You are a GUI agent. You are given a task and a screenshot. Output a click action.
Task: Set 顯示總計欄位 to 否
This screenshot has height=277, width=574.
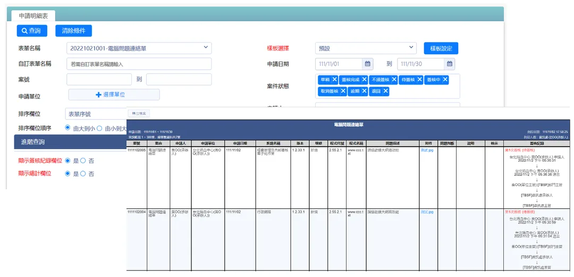83,174
